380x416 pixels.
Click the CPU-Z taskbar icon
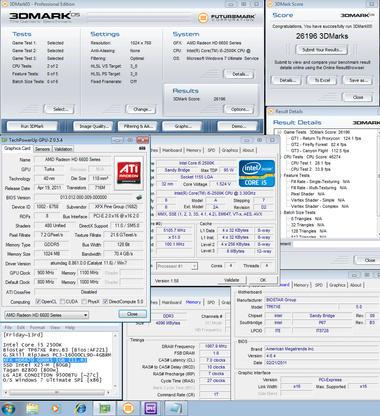click(x=151, y=409)
